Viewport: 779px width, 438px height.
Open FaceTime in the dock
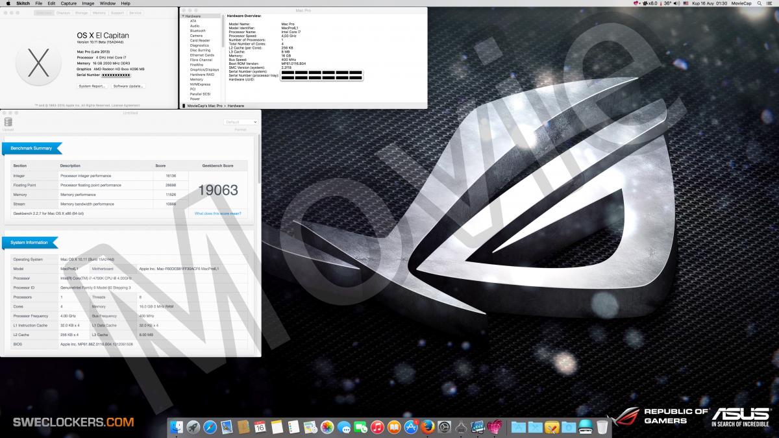coord(361,427)
